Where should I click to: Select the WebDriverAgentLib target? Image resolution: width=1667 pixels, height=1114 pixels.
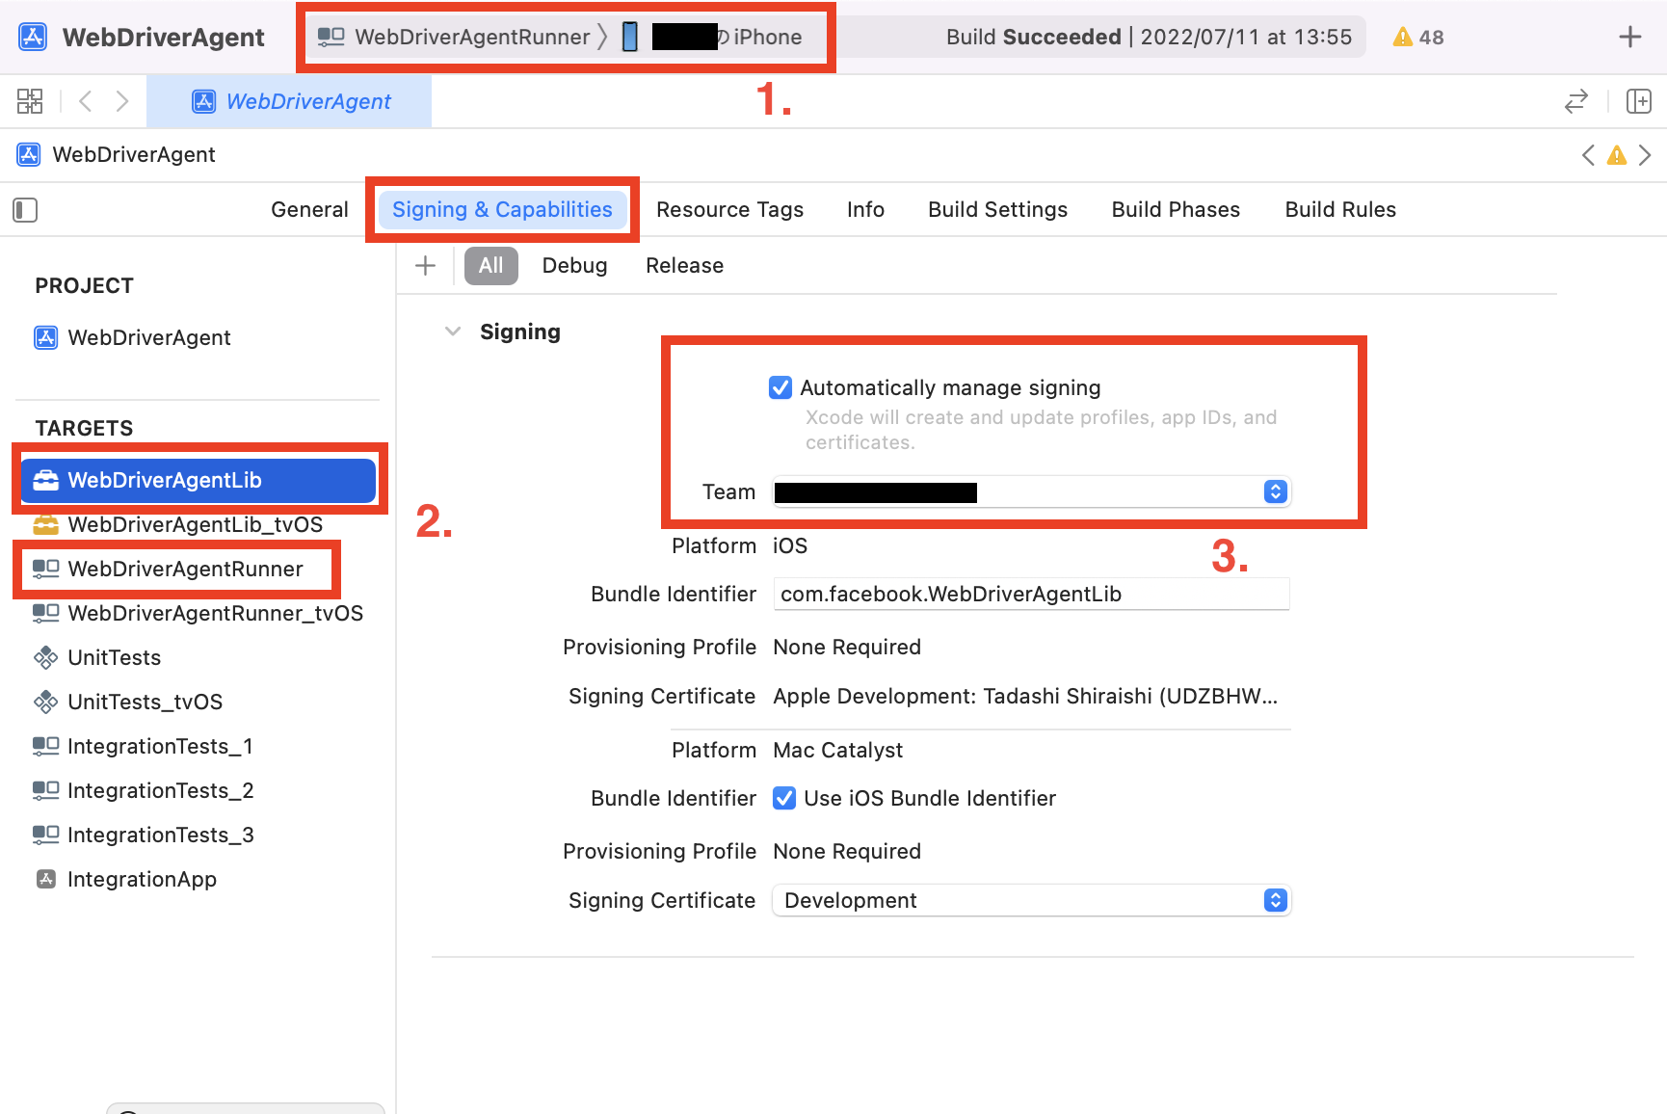[x=198, y=480]
